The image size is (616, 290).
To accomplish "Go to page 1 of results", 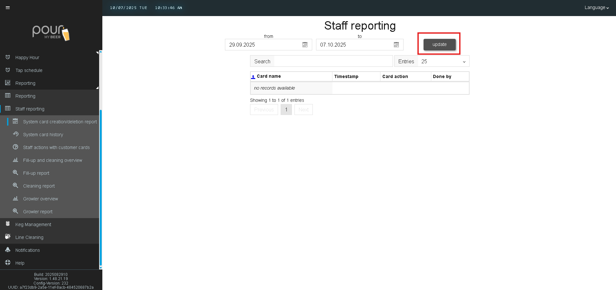I will click(286, 110).
